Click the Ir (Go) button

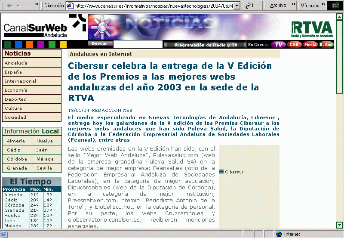coord(250,6)
